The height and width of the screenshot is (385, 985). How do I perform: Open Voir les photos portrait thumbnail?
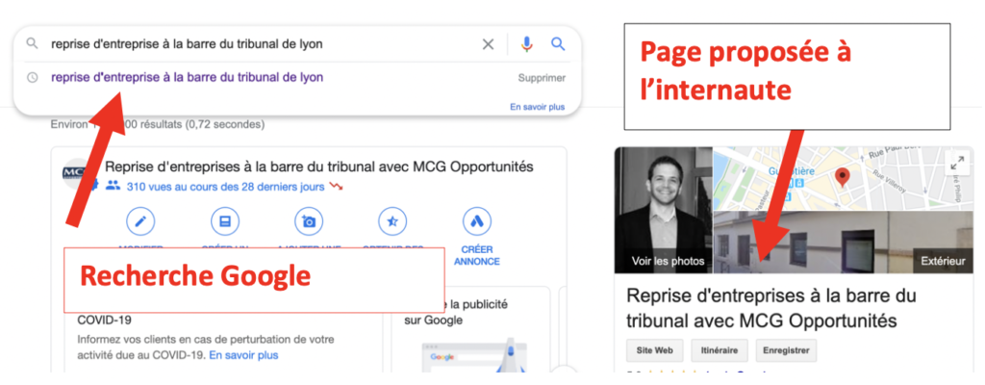pyautogui.click(x=664, y=210)
